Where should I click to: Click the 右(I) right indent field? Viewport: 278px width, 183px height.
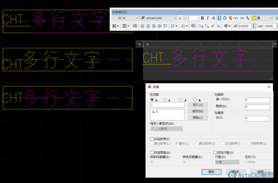point(257,118)
